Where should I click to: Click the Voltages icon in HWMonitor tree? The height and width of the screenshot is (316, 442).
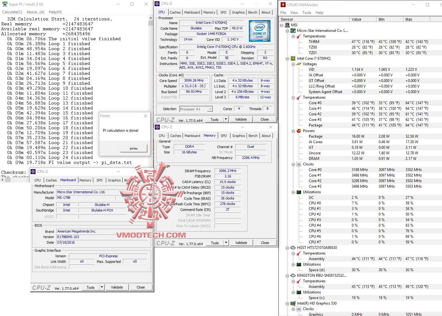tap(299, 64)
